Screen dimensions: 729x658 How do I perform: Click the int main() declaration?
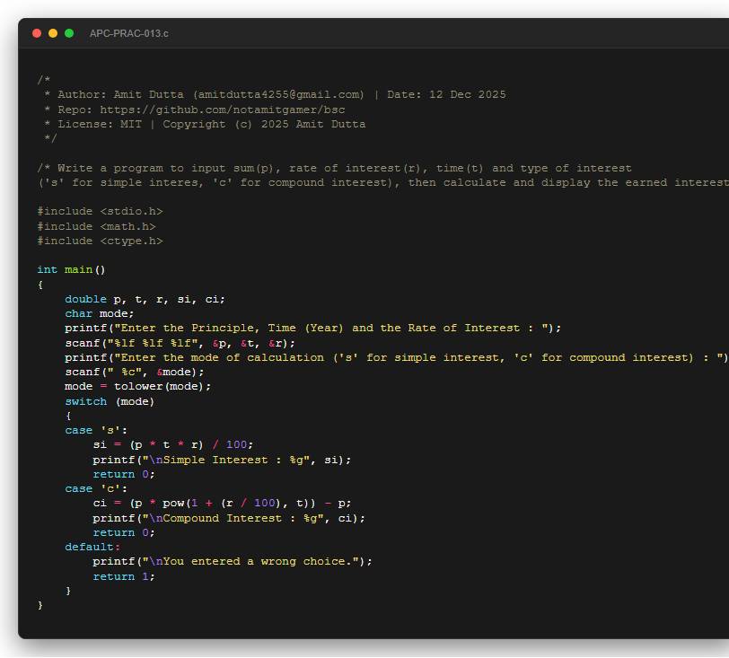(71, 269)
